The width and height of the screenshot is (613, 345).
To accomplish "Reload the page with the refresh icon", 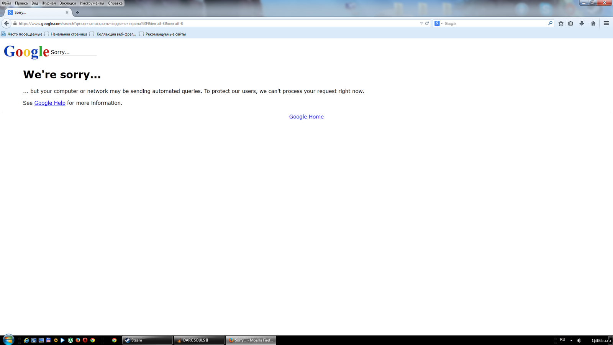I will tap(427, 23).
